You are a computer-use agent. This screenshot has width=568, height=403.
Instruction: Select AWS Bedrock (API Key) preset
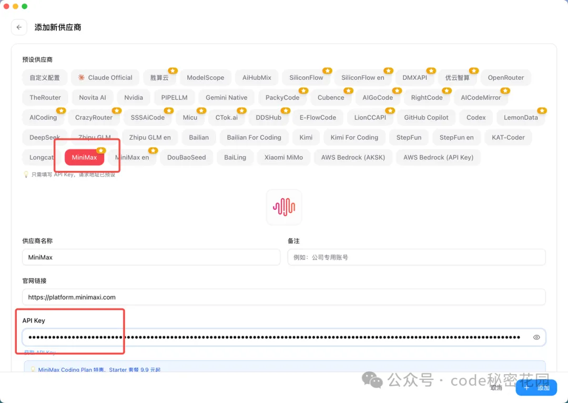tap(438, 157)
